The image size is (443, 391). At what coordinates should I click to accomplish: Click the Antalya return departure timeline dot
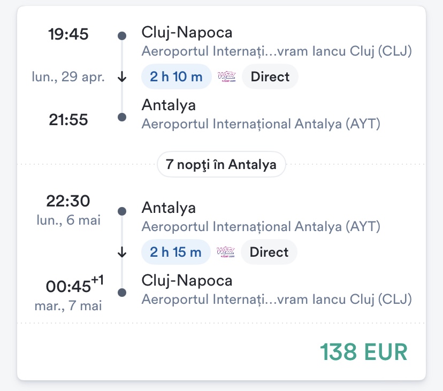coord(122,211)
